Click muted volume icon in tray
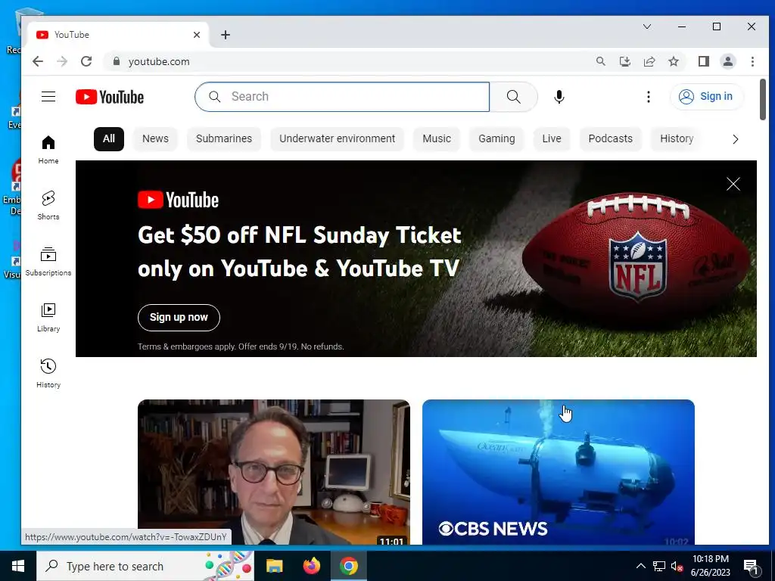775x581 pixels. [x=677, y=566]
